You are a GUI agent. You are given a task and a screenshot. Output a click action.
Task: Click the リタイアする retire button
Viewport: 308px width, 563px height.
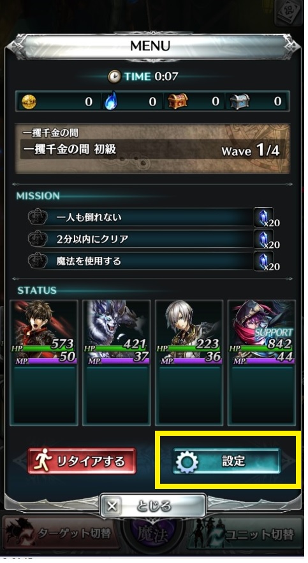pos(82,461)
